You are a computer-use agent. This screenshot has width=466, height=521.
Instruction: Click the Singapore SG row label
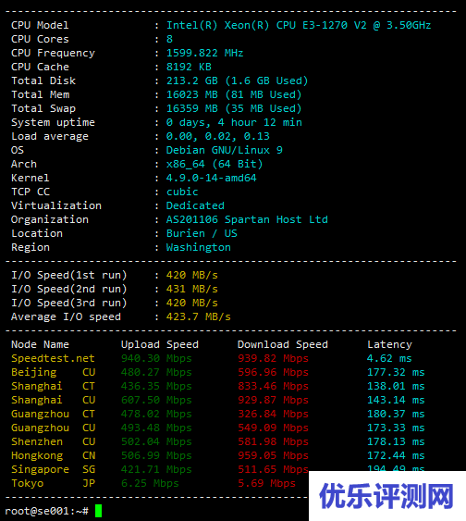[x=53, y=469]
